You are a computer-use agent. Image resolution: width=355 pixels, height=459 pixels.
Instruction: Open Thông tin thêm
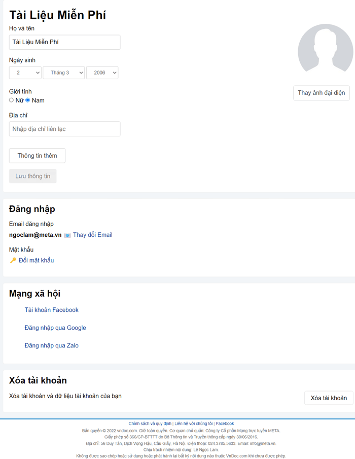37,156
